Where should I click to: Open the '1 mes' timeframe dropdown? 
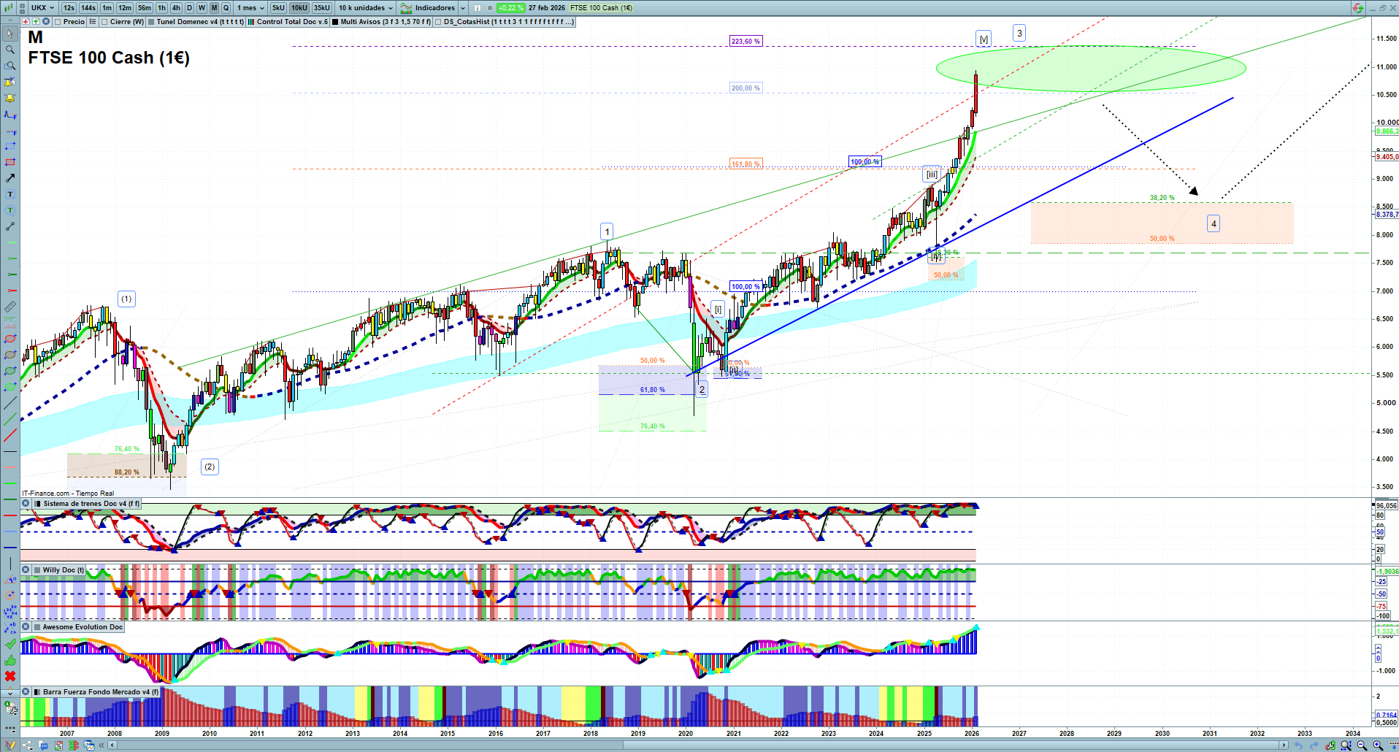pyautogui.click(x=250, y=8)
